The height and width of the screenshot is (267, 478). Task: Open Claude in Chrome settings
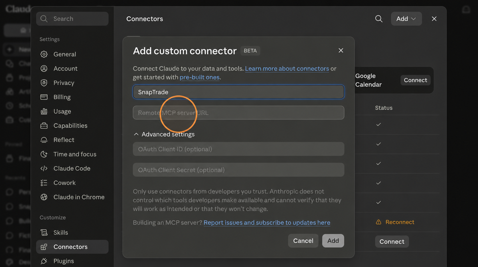pyautogui.click(x=72, y=197)
